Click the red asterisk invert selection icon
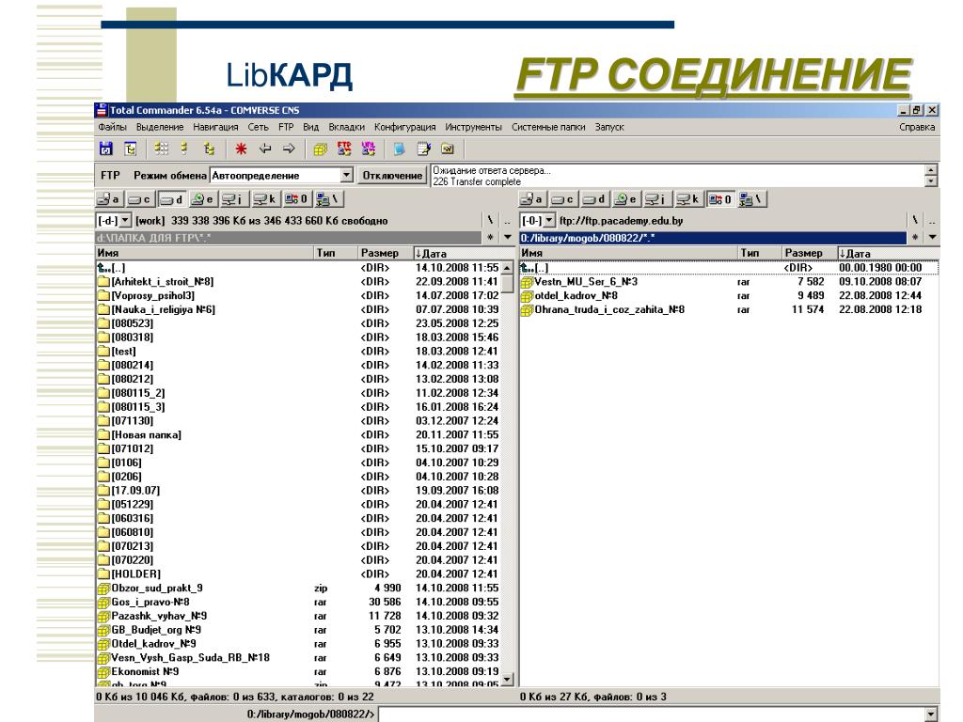The image size is (963, 722). pyautogui.click(x=241, y=149)
